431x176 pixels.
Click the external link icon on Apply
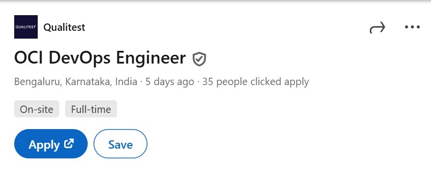click(69, 143)
